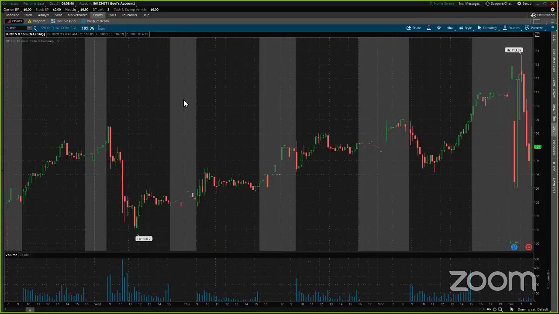This screenshot has height=314, width=559.
Task: Click the 109.36 last price
Action: 87,28
